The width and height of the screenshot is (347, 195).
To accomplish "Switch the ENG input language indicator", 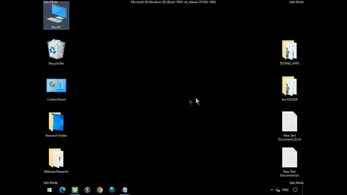I will pyautogui.click(x=285, y=190).
